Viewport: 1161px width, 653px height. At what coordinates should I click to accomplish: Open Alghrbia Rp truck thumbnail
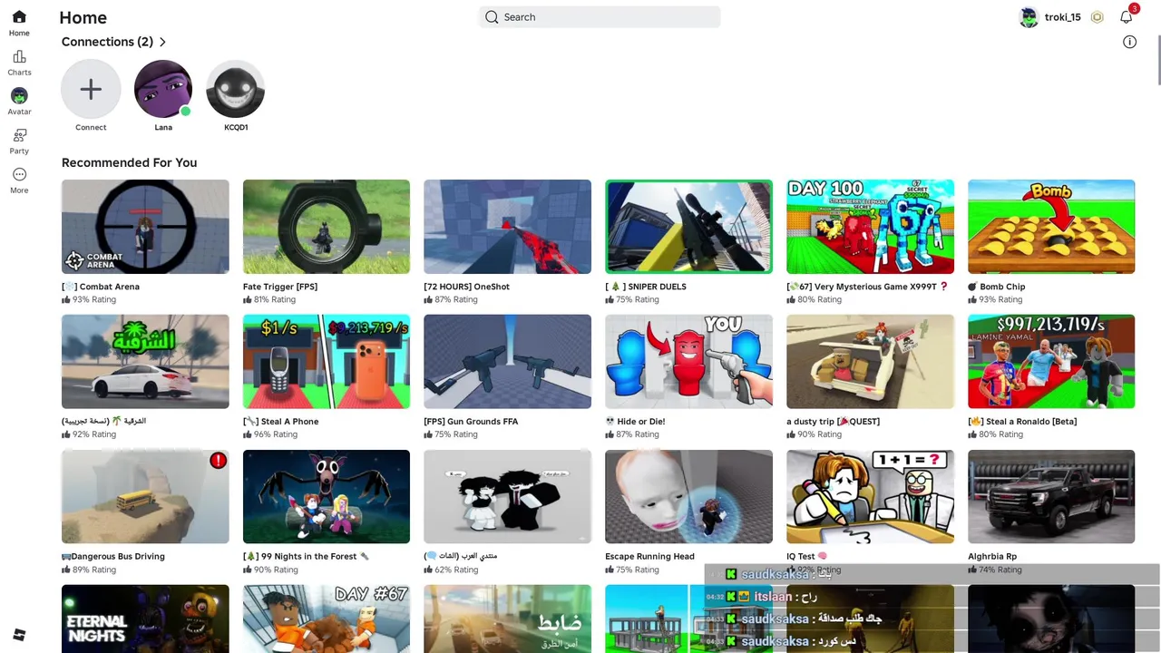pos(1051,497)
